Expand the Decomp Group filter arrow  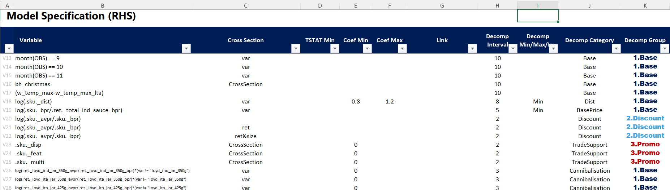coord(665,49)
